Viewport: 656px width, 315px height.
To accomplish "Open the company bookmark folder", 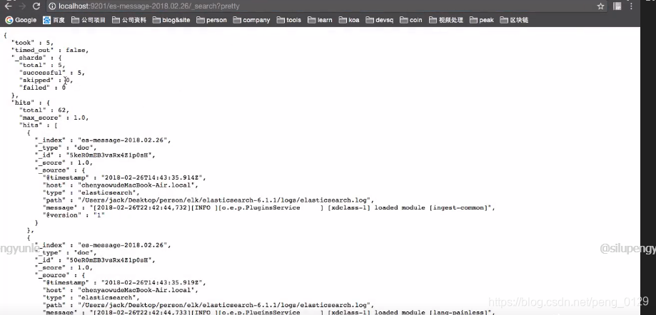I will 251,20.
